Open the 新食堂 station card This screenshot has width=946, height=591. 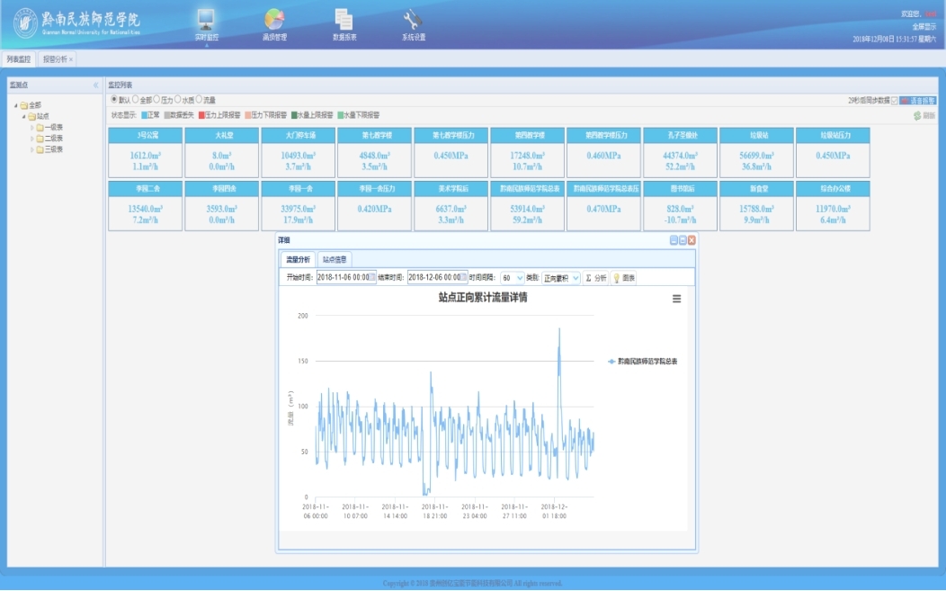[756, 205]
